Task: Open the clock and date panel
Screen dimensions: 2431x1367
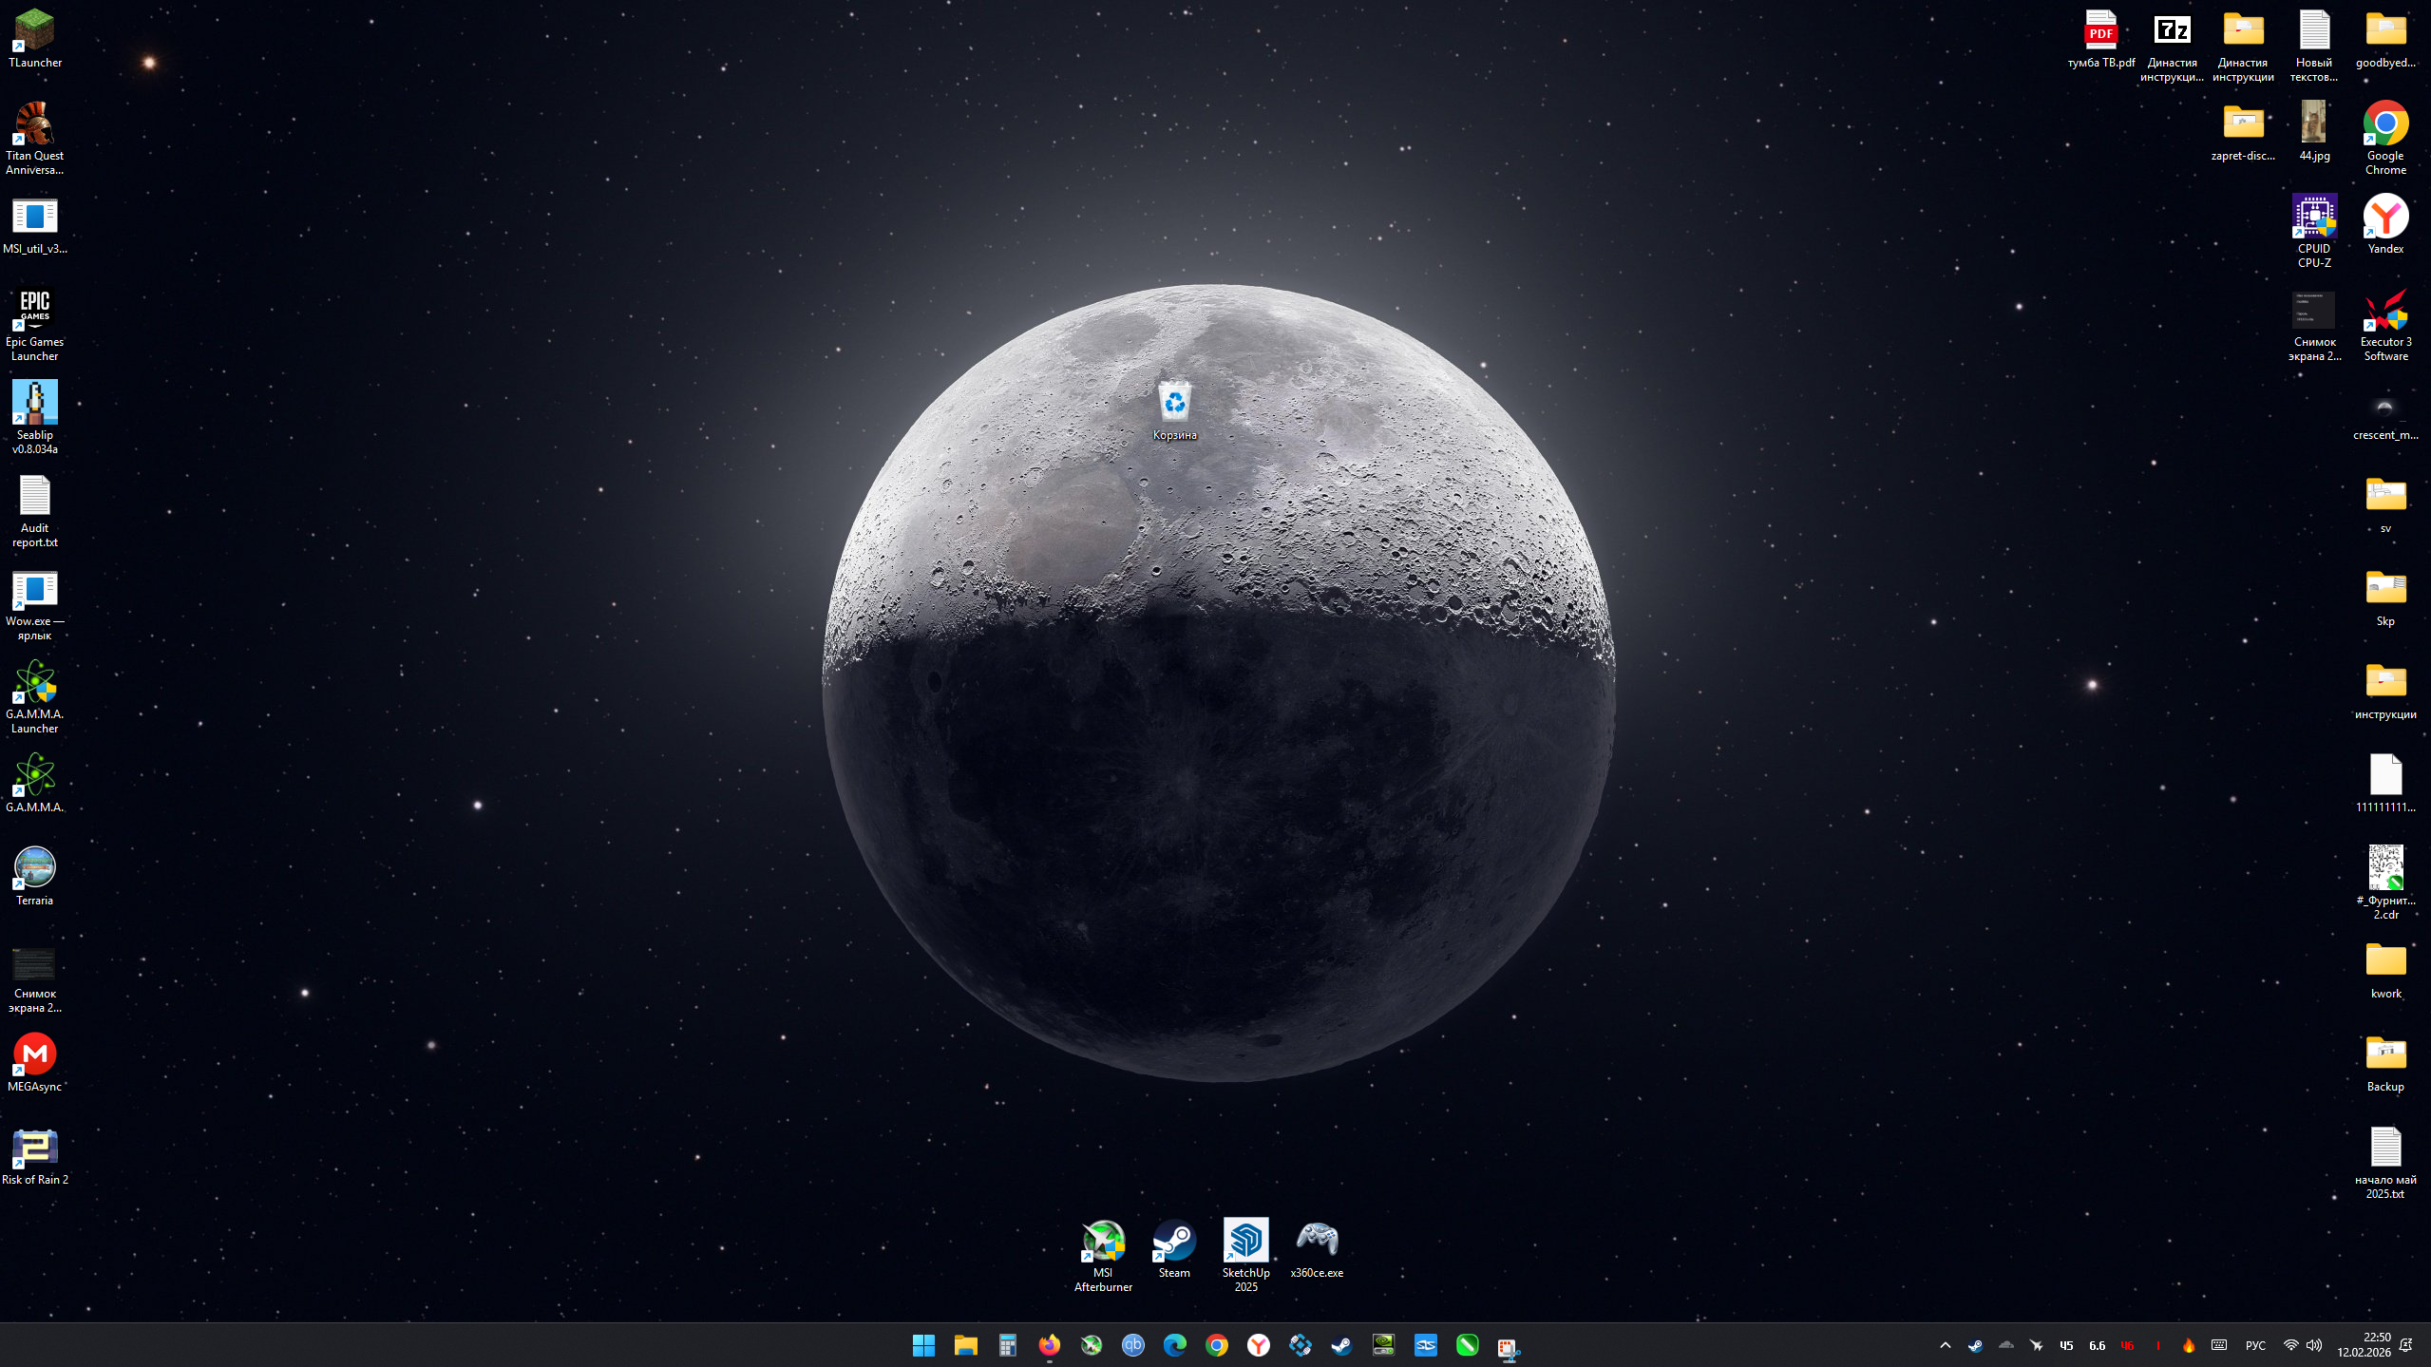Action: 2364,1345
